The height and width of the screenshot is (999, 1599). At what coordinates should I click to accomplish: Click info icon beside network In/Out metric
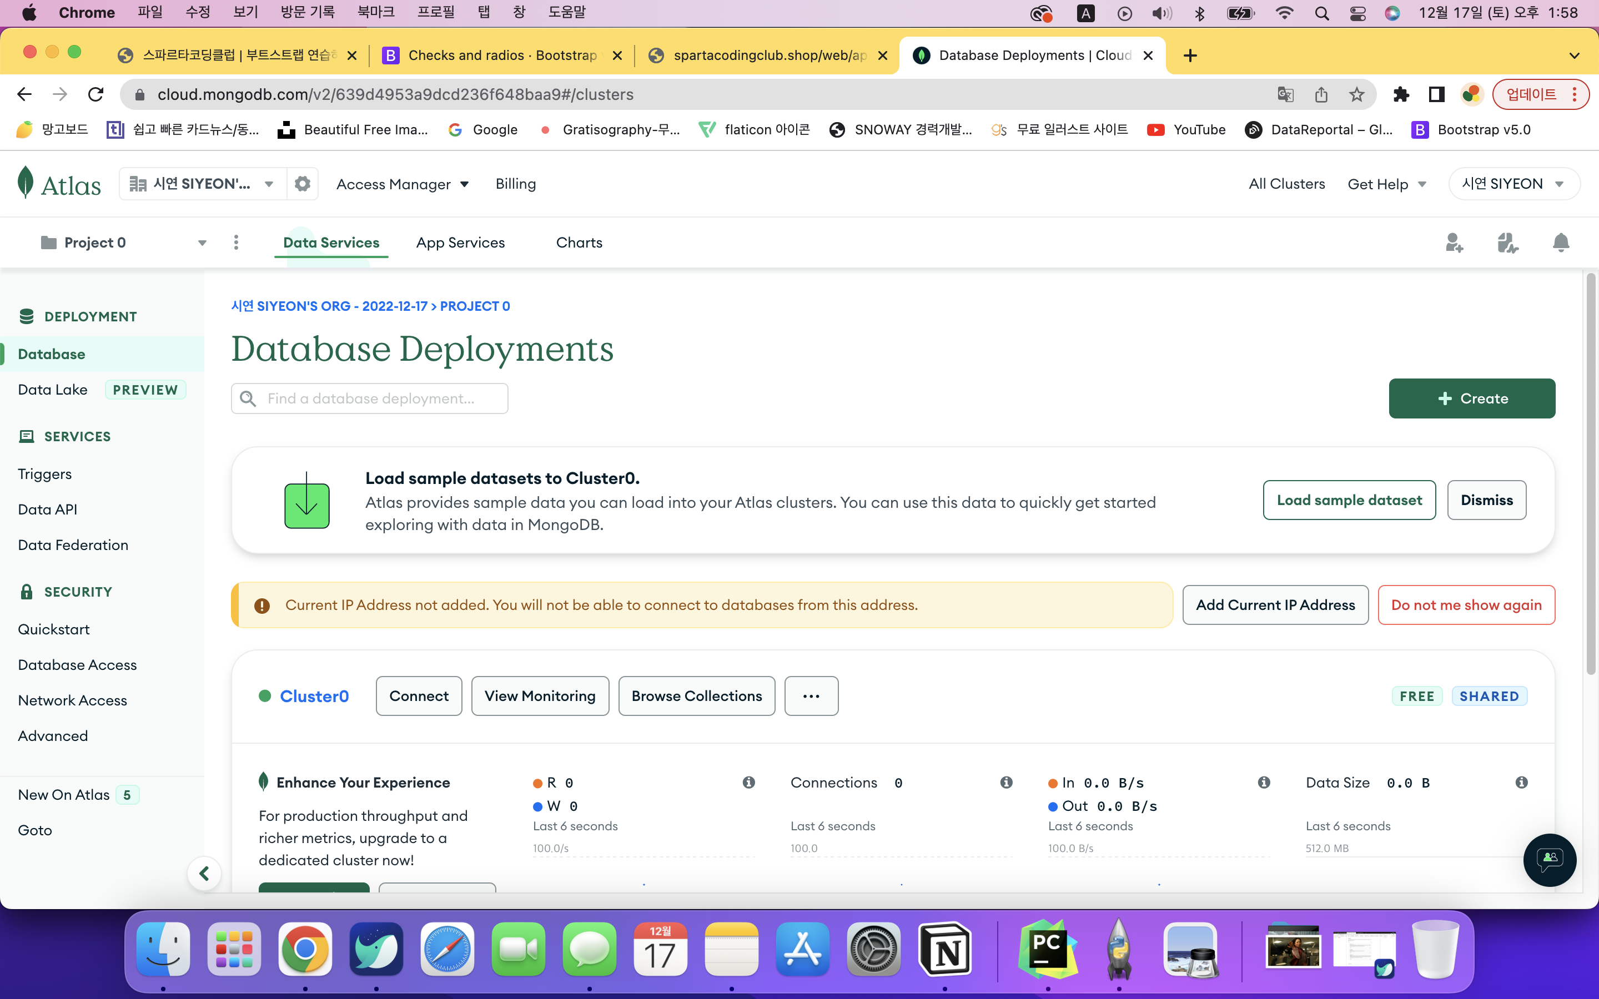click(1264, 783)
